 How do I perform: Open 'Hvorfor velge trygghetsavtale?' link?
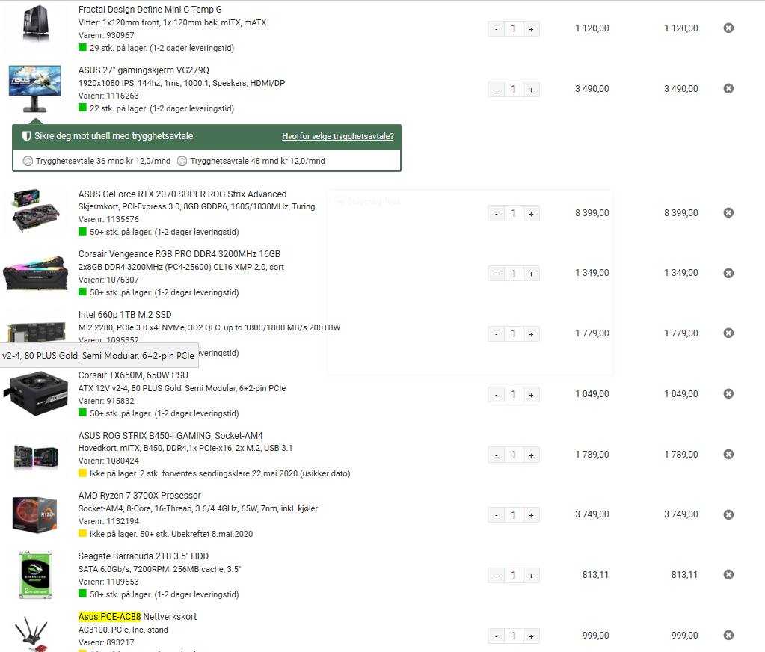337,136
